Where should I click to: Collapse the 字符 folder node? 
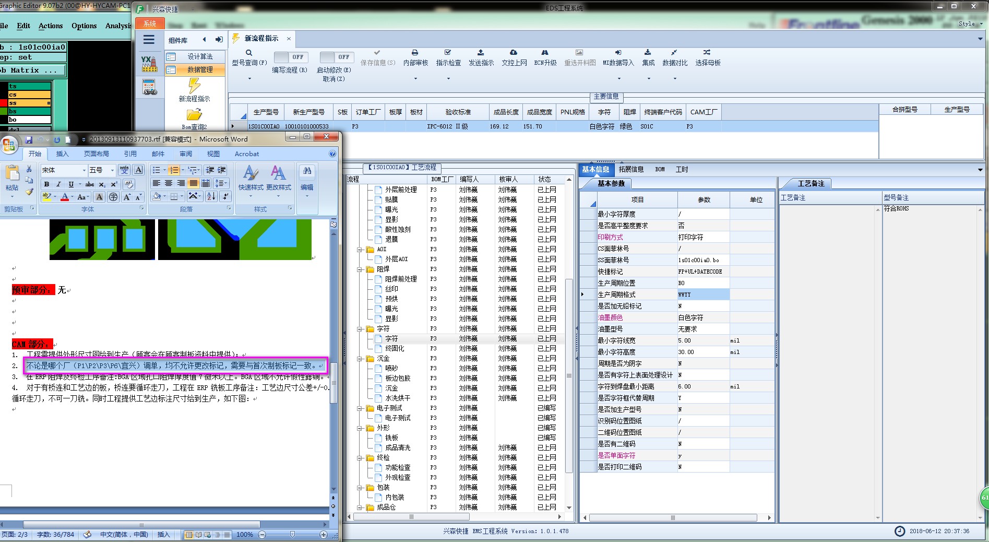(x=360, y=329)
